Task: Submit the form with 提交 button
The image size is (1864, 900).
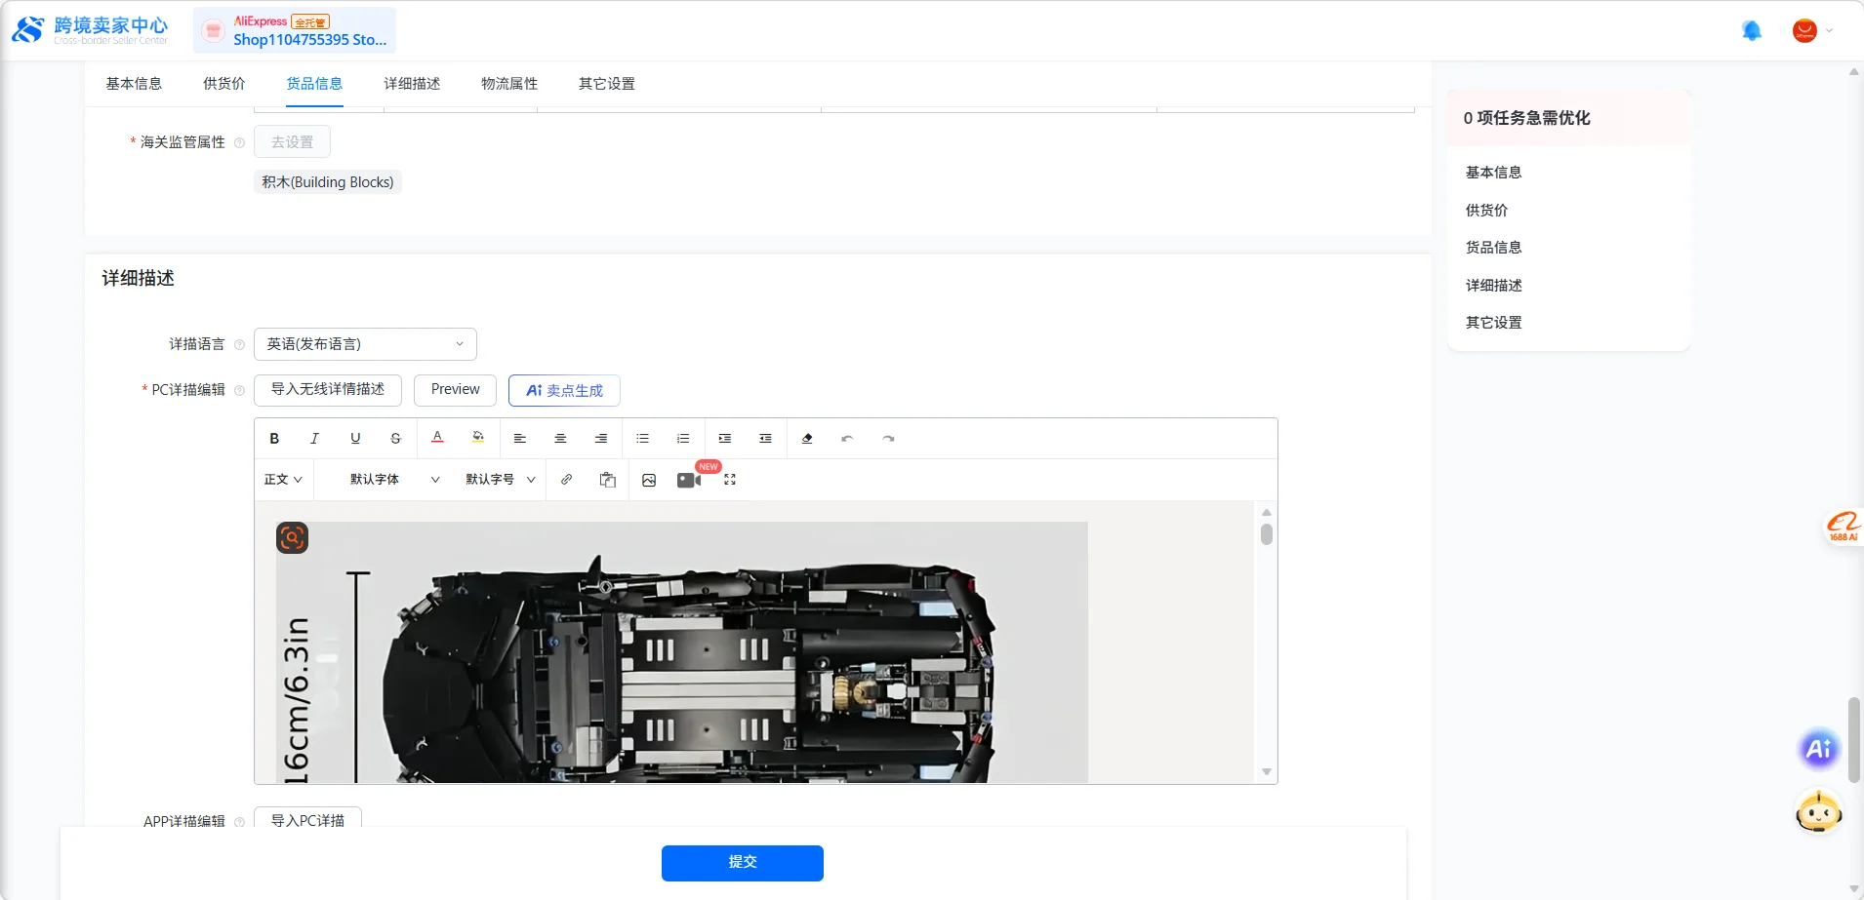Action: click(x=743, y=863)
